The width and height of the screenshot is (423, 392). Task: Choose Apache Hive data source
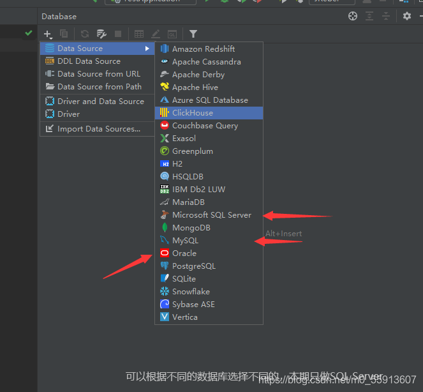(x=209, y=87)
